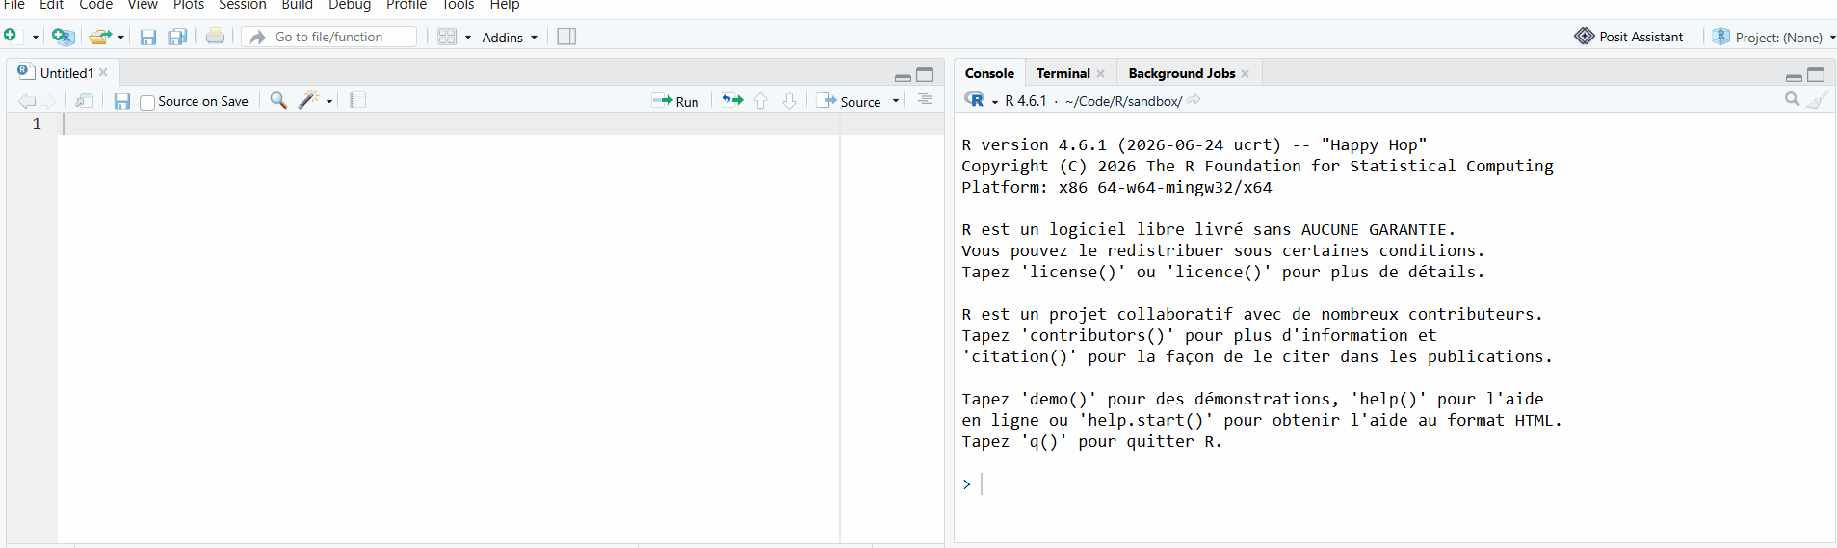The height and width of the screenshot is (548, 1837).
Task: Click the Source button
Action: (850, 101)
